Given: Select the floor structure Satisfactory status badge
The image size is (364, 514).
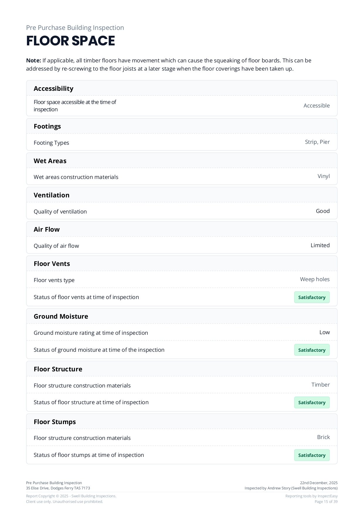Looking at the screenshot, I should (312, 402).
